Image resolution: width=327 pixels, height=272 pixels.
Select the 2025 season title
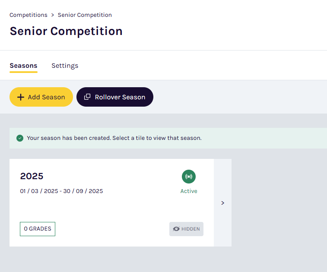(32, 176)
